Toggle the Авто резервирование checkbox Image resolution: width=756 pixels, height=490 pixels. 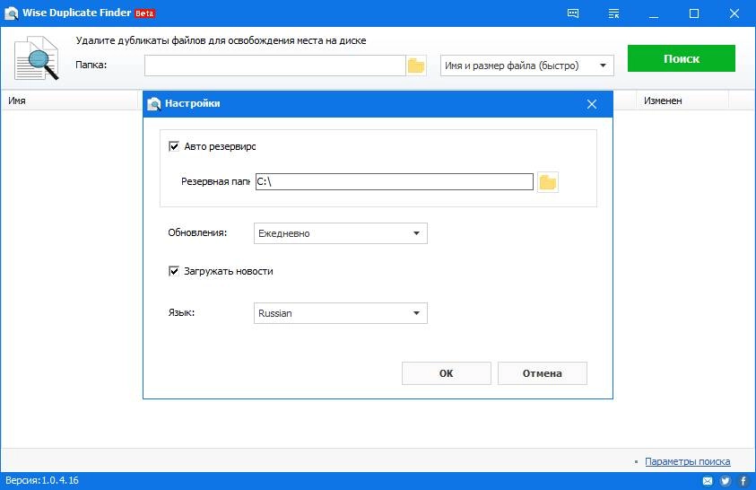[174, 146]
